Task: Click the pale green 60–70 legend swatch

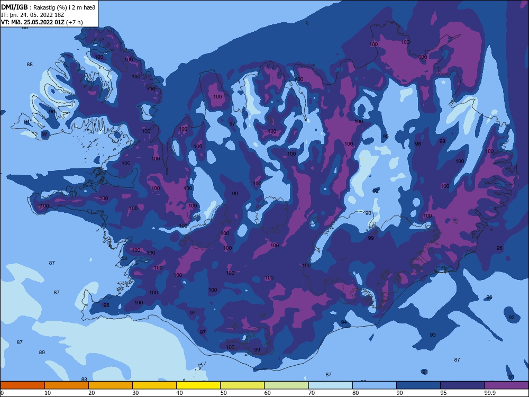Action: (x=286, y=385)
